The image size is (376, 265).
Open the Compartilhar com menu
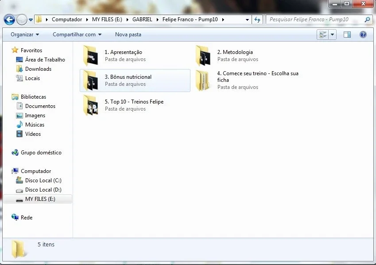(x=77, y=35)
